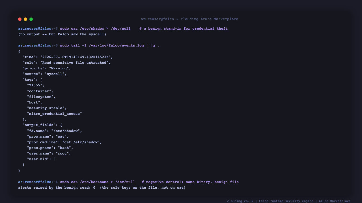
Task: Click the 'alerts raised by the benign read: 0' line
Action: click(102, 187)
